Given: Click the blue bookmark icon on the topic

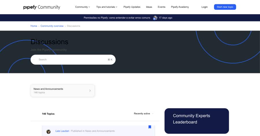Looking at the screenshot, I should [150, 127].
